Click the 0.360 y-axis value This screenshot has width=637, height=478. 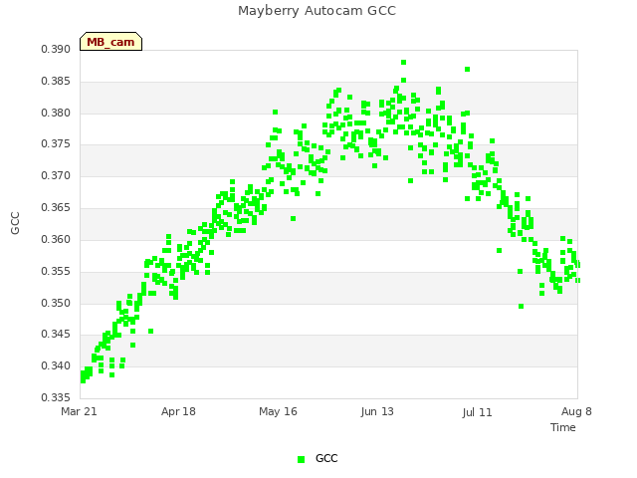(x=56, y=239)
